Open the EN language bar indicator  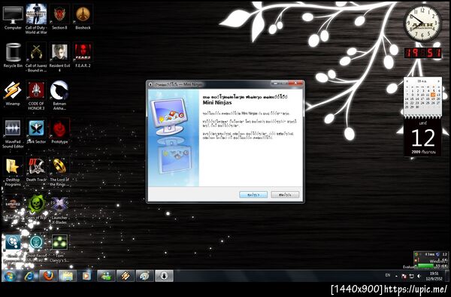coord(388,275)
